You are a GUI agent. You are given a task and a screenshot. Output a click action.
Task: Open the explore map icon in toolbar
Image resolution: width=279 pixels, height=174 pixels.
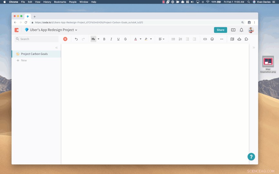(x=232, y=39)
